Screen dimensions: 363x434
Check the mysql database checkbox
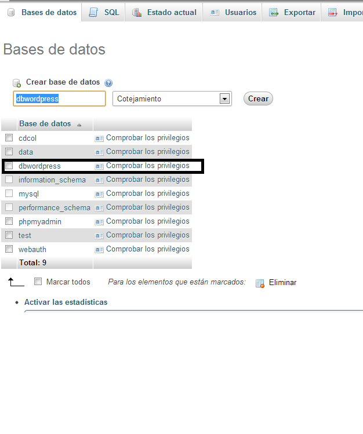(9, 193)
